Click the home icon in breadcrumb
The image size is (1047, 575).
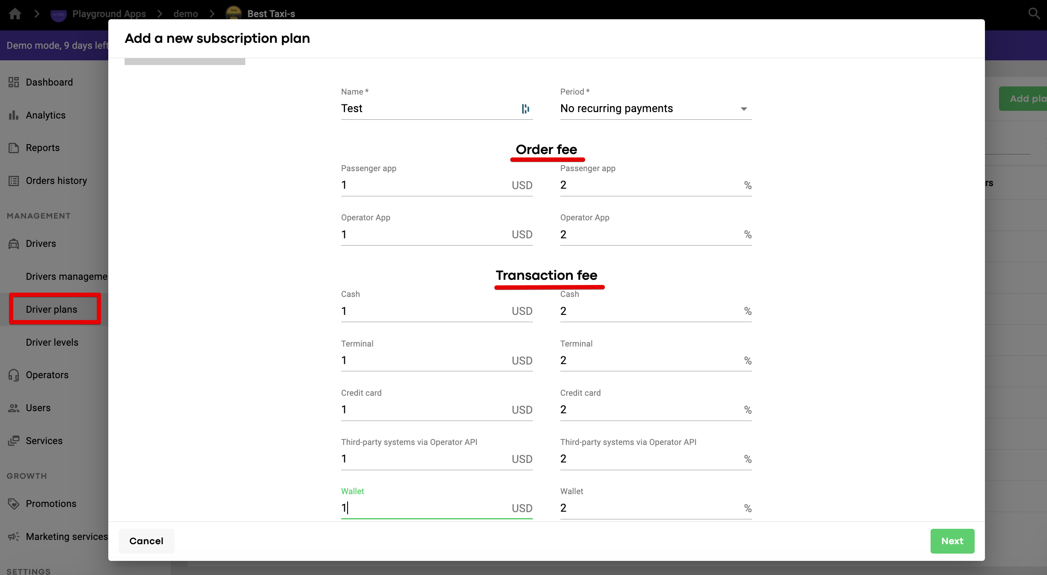coord(15,14)
